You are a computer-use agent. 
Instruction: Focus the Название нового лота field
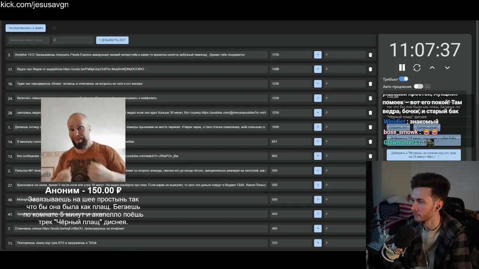pos(29,40)
